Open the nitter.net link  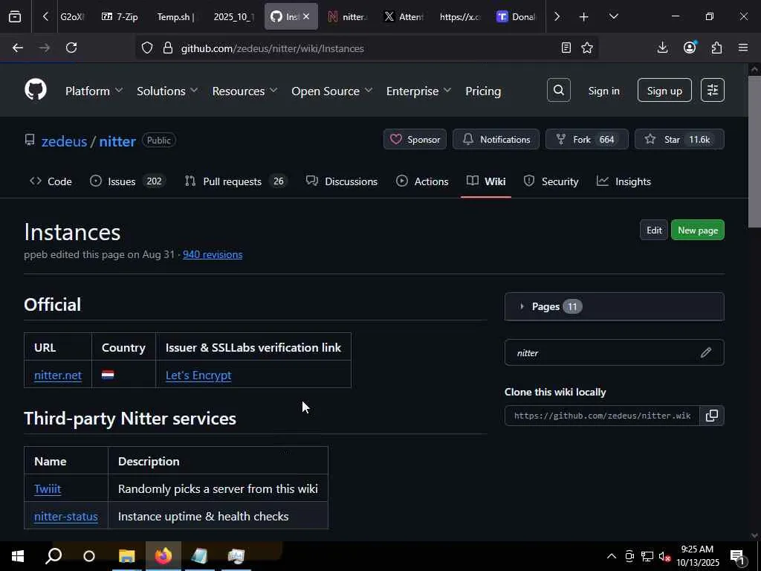click(58, 375)
